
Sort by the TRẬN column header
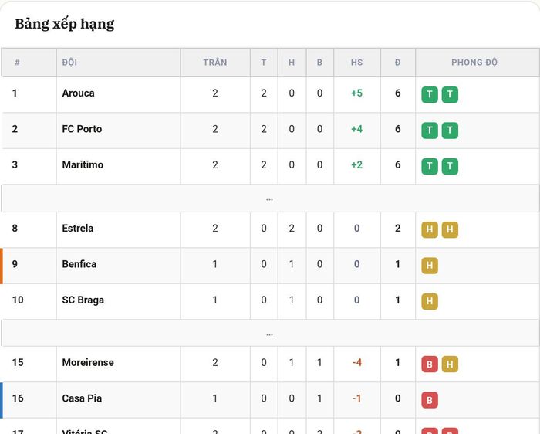click(x=215, y=63)
